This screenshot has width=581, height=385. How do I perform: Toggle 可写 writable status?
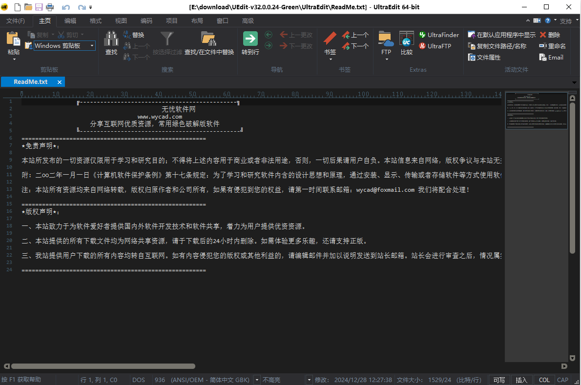click(x=499, y=380)
